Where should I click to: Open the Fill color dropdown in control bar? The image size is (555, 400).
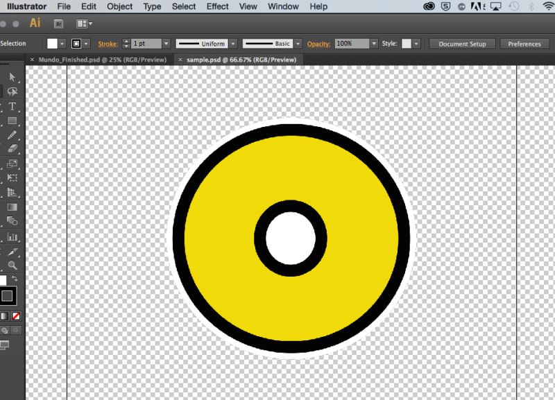62,43
